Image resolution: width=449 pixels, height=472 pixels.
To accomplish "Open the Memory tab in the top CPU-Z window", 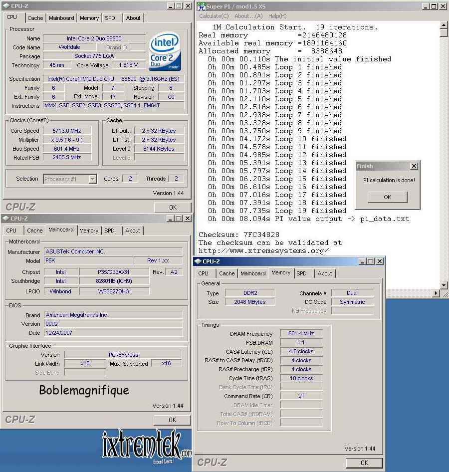I will (89, 18).
